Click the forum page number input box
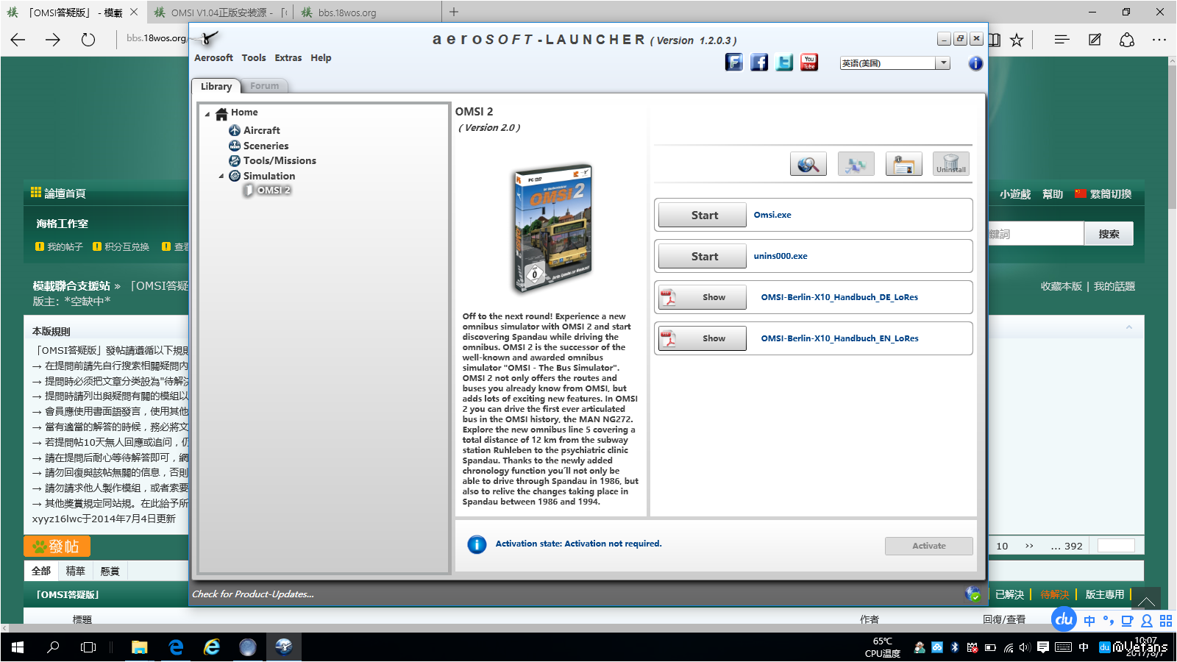This screenshot has height=662, width=1177. click(1116, 546)
